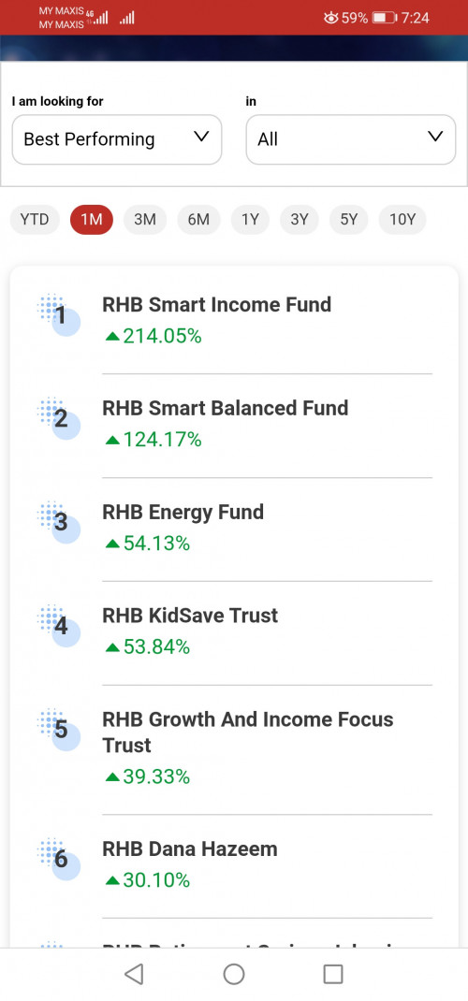
Task: Open RHB Dana Hazeem fund
Action: 190,849
